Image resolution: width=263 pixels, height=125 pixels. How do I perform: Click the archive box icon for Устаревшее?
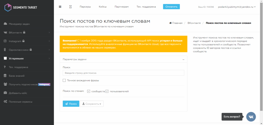[5, 58]
